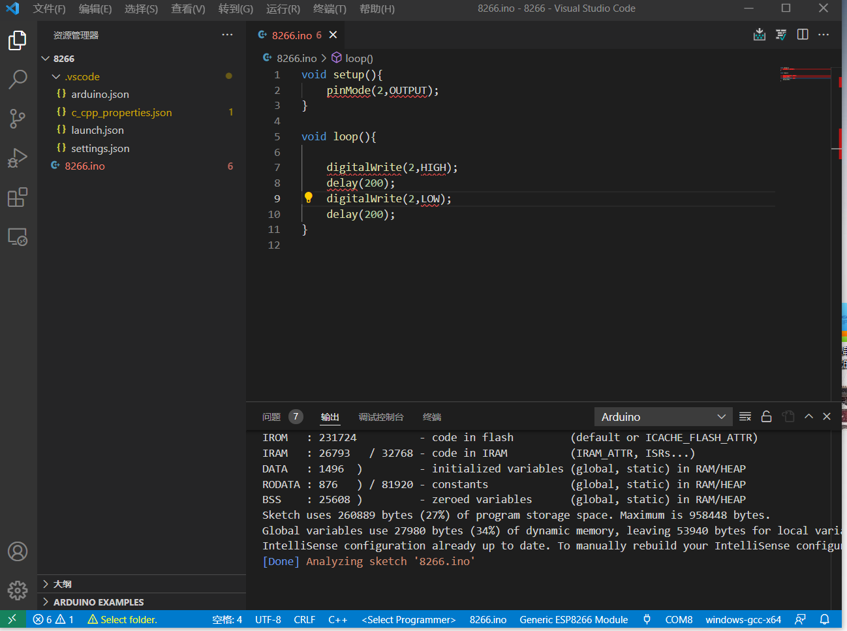The height and width of the screenshot is (631, 847).
Task: Open Run and Debug view
Action: click(x=18, y=158)
